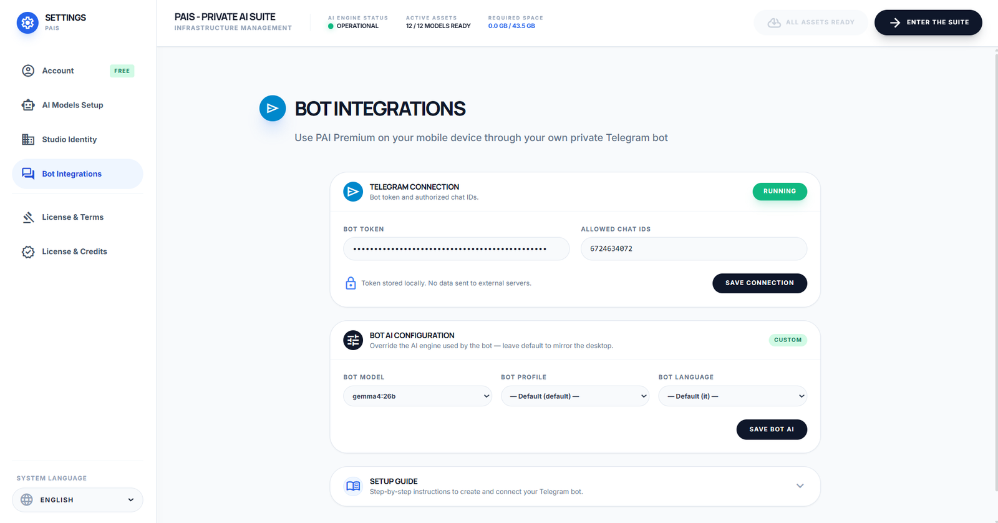Open Studio Identity section

tap(77, 139)
